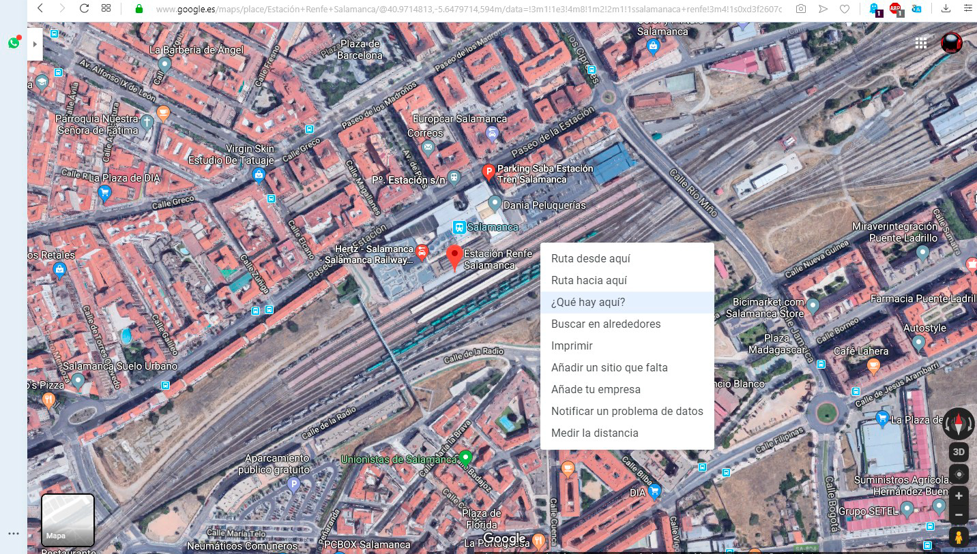Click the Salamanca Suelo Urbano pin
The width and height of the screenshot is (977, 554).
78,381
